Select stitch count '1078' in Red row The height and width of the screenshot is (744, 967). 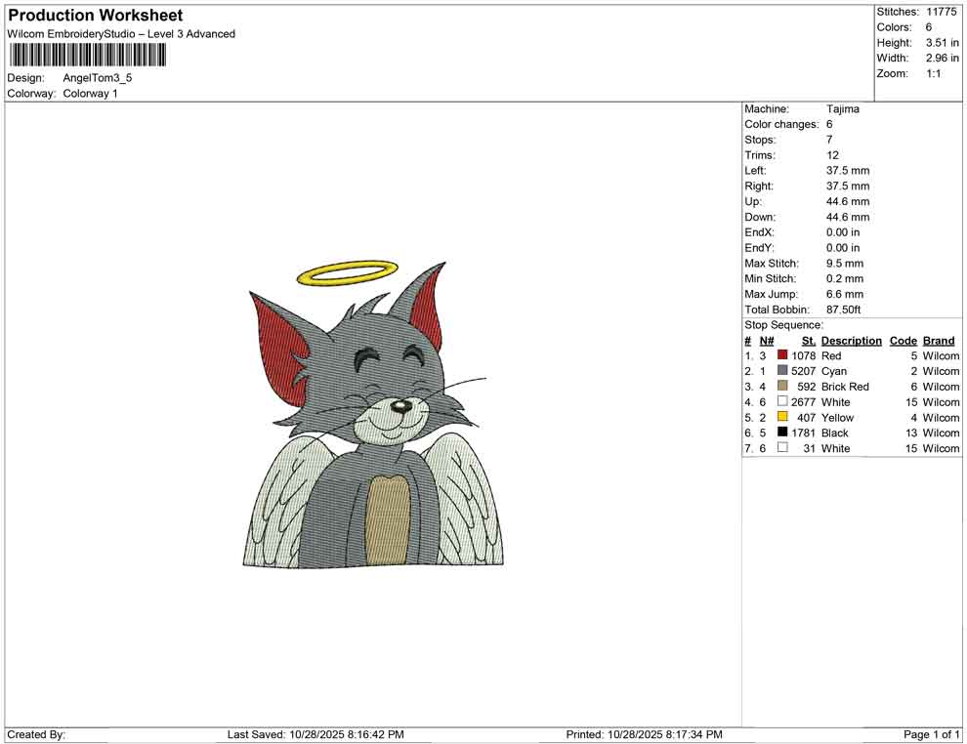pos(804,355)
